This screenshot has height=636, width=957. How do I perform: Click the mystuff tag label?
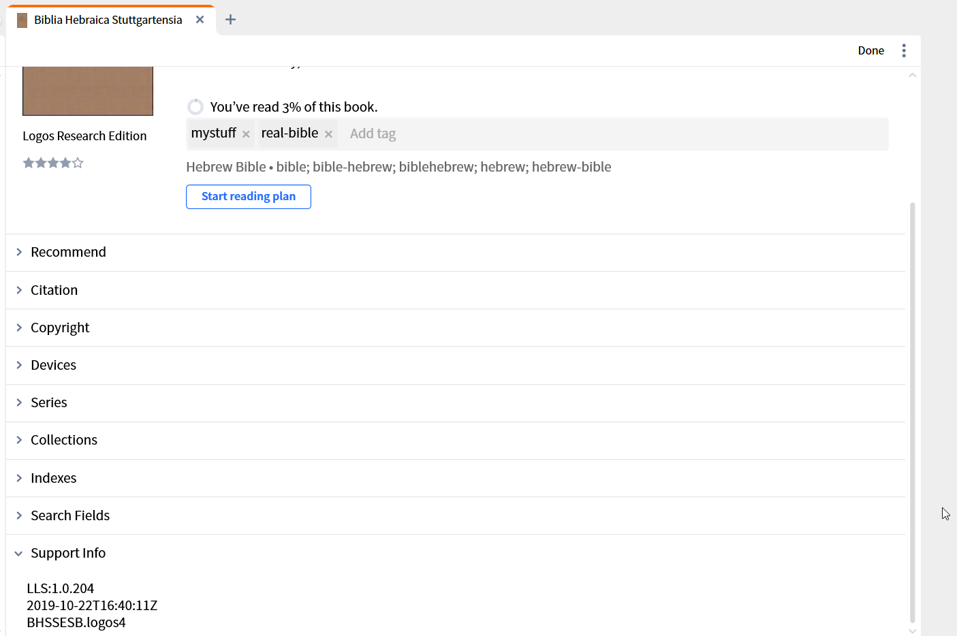pos(214,133)
